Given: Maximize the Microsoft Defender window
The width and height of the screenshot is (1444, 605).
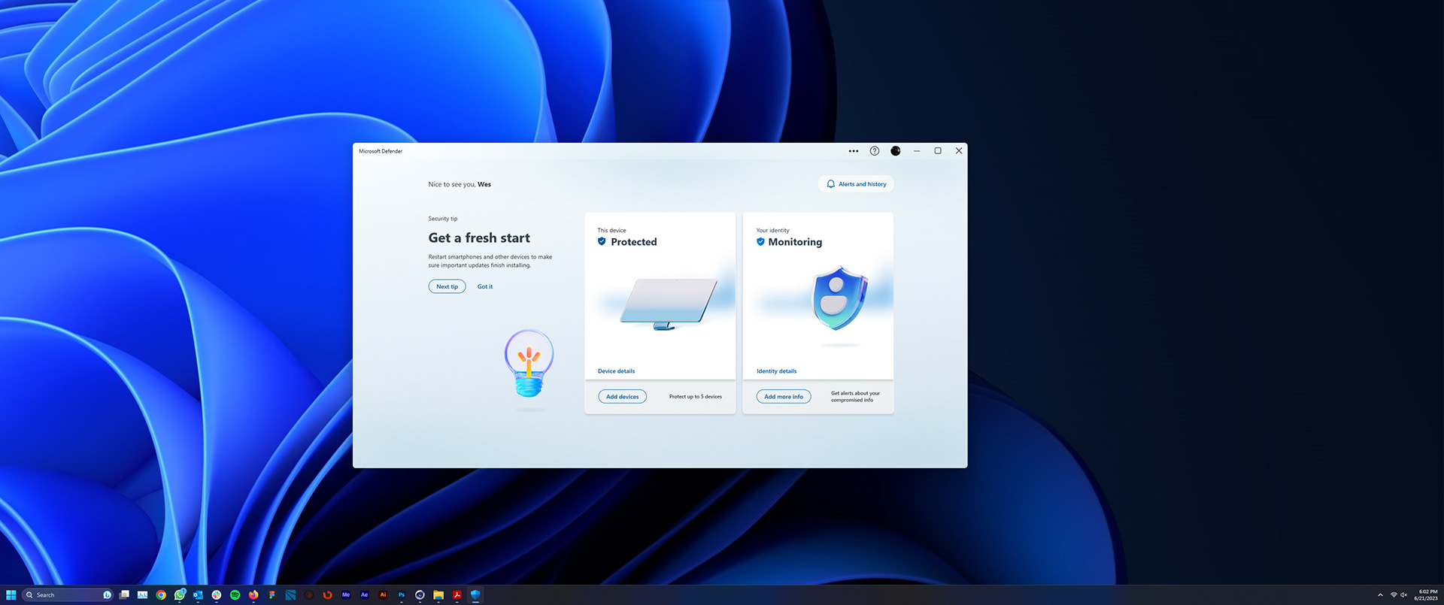Looking at the screenshot, I should 937,151.
